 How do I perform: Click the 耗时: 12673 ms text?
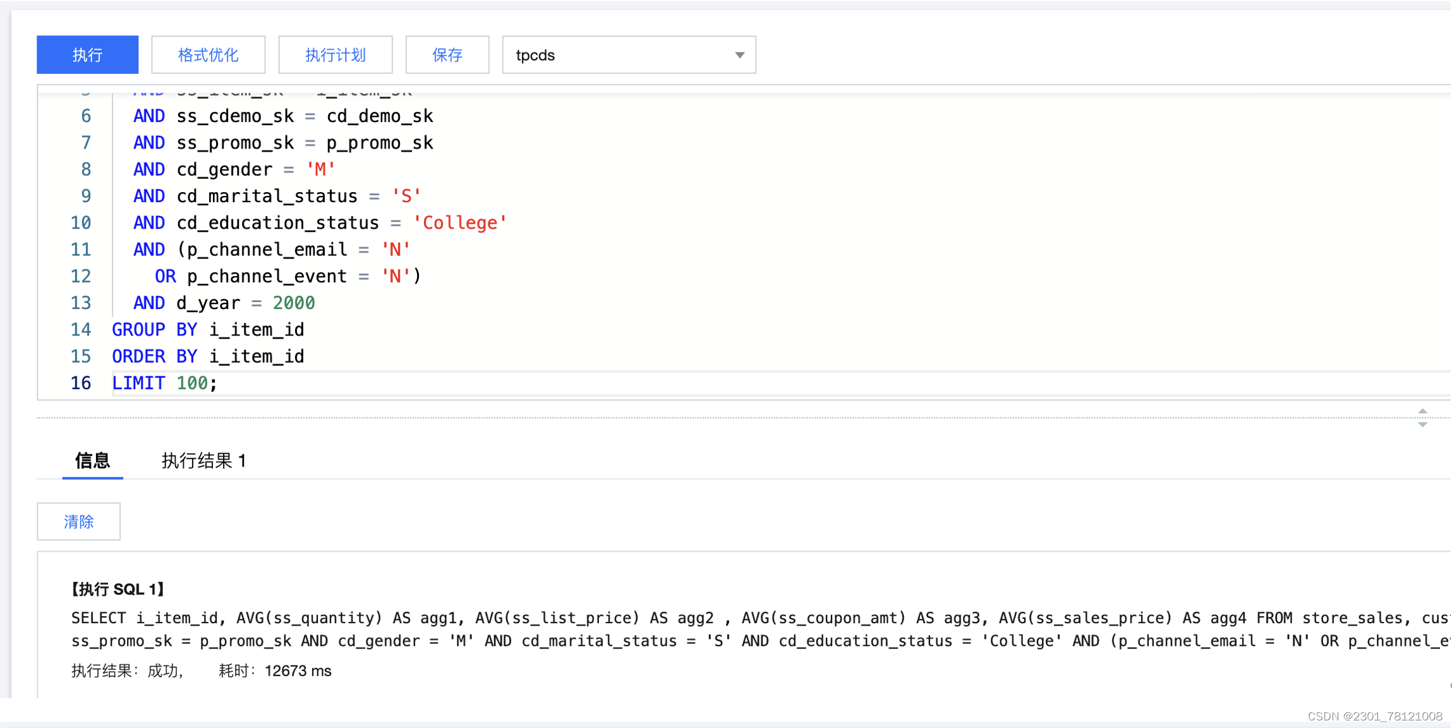(x=275, y=671)
